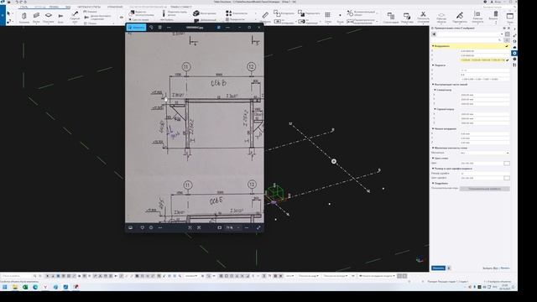Viewport: 537px width, 302px height.
Task: Toggle Photos filmstrip icon at bottom left
Action: [131, 227]
